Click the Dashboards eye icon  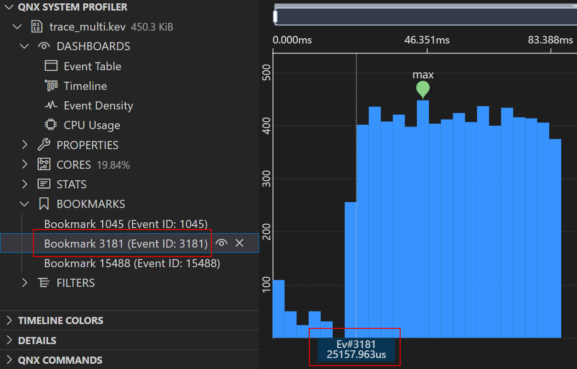[44, 46]
